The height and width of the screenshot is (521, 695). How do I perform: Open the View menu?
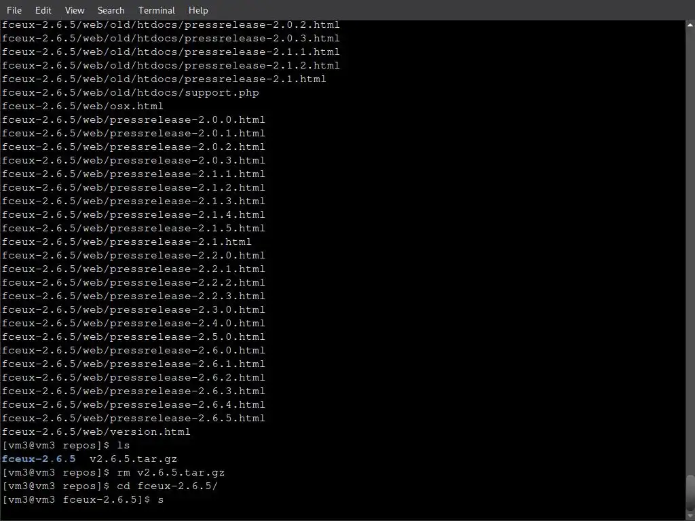pos(75,10)
